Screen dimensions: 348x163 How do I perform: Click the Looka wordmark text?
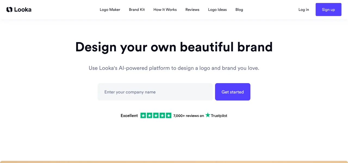click(23, 10)
